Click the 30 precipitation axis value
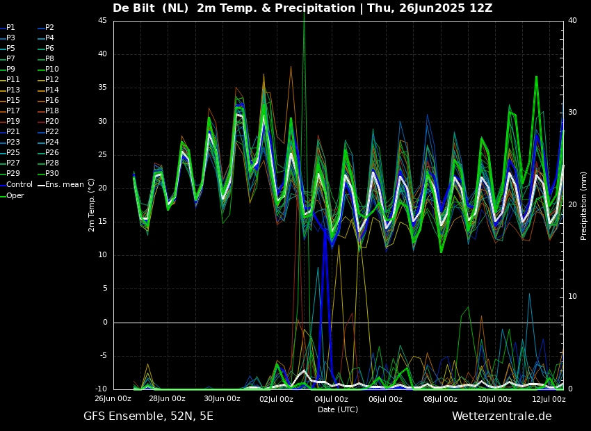Image resolution: width=591 pixels, height=431 pixels. click(x=572, y=113)
